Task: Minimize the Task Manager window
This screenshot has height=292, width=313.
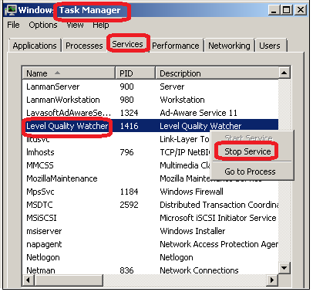Action: point(274,10)
